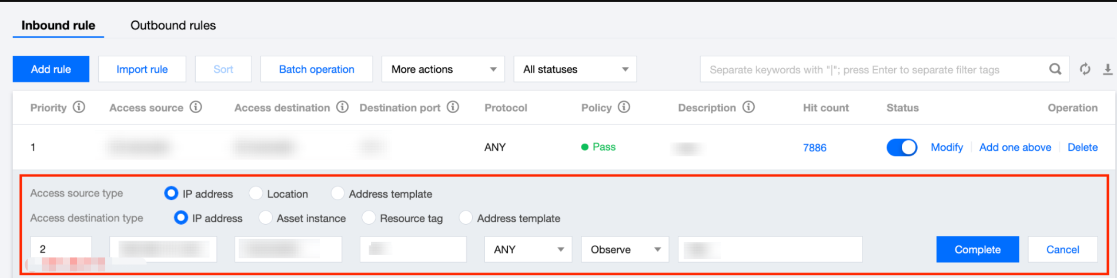Click the keyword search input field

(x=870, y=70)
